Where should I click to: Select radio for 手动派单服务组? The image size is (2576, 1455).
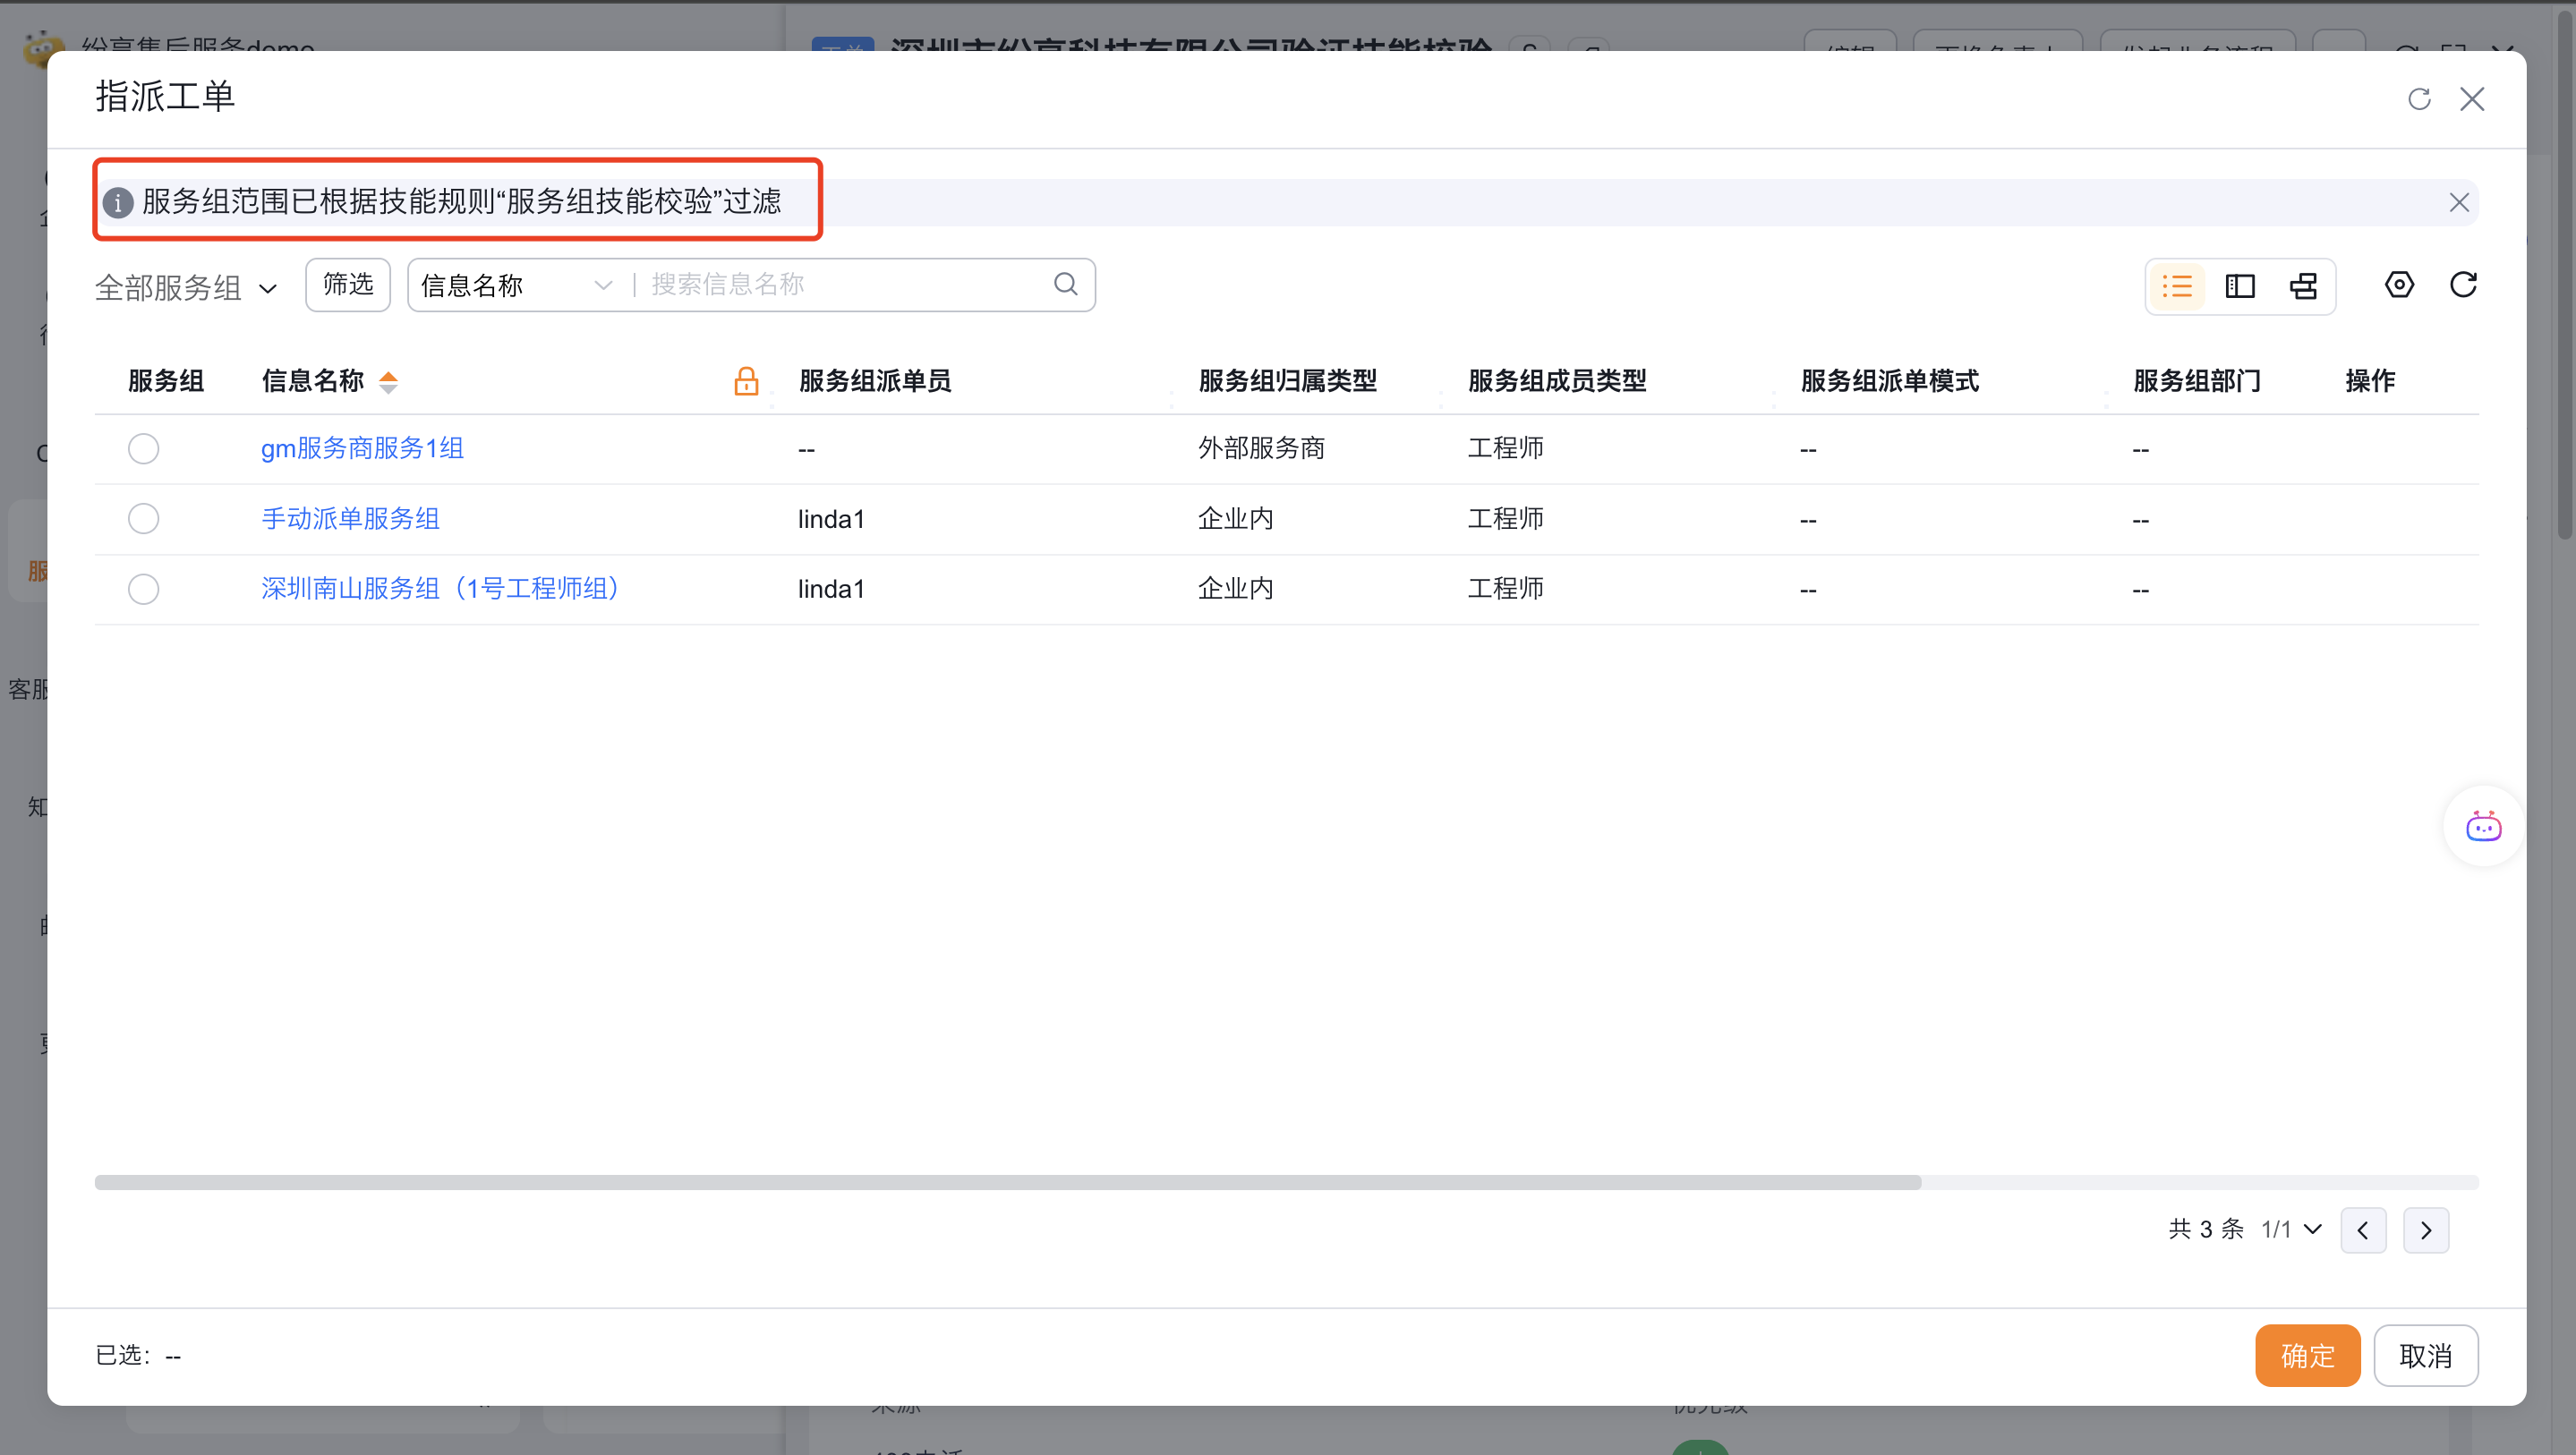coord(143,519)
